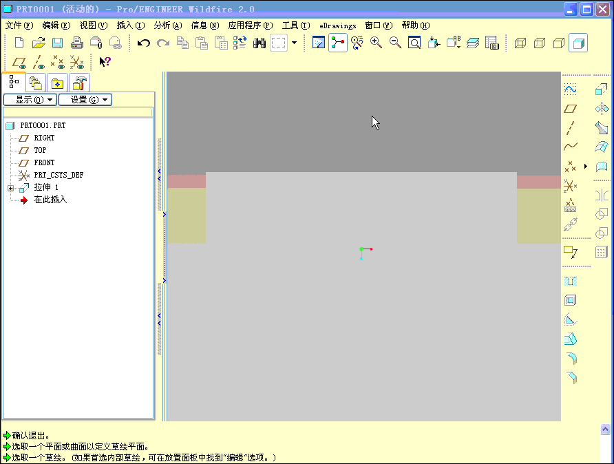Click the Extrude tool icon
This screenshot has height=464, width=614.
[602, 89]
